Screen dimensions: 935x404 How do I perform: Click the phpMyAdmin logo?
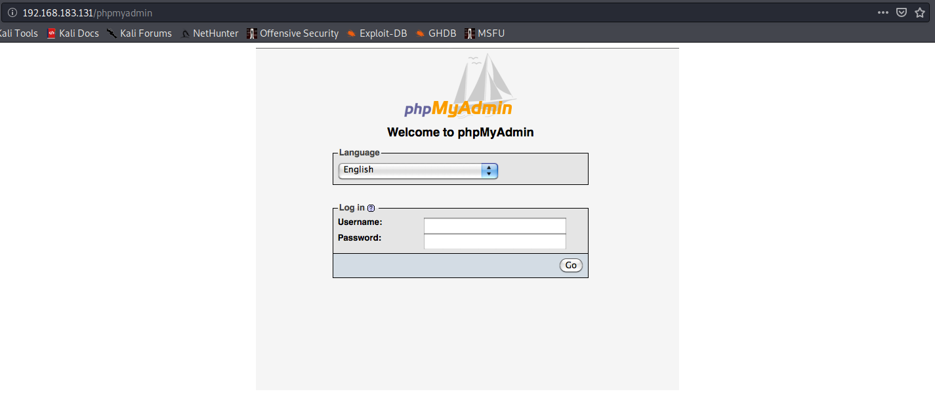(460, 87)
